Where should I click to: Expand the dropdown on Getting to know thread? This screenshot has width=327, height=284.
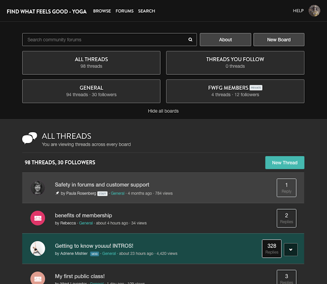291,249
